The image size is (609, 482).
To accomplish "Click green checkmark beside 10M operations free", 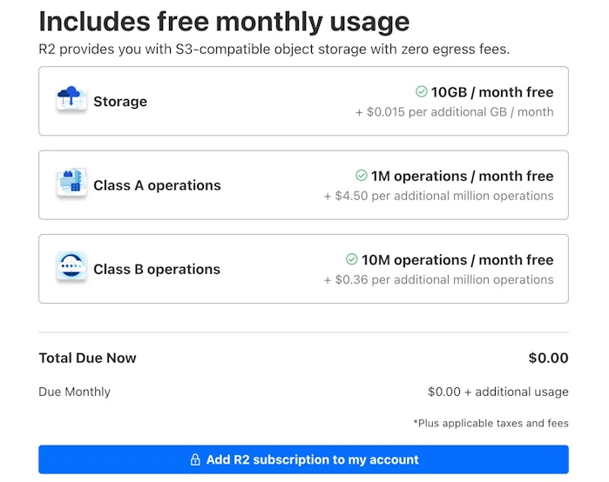I will [351, 259].
